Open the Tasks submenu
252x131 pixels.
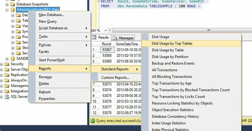tap(59, 37)
